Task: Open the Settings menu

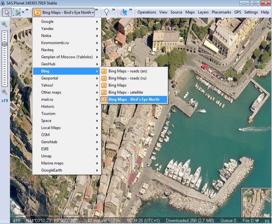Action: [251, 12]
